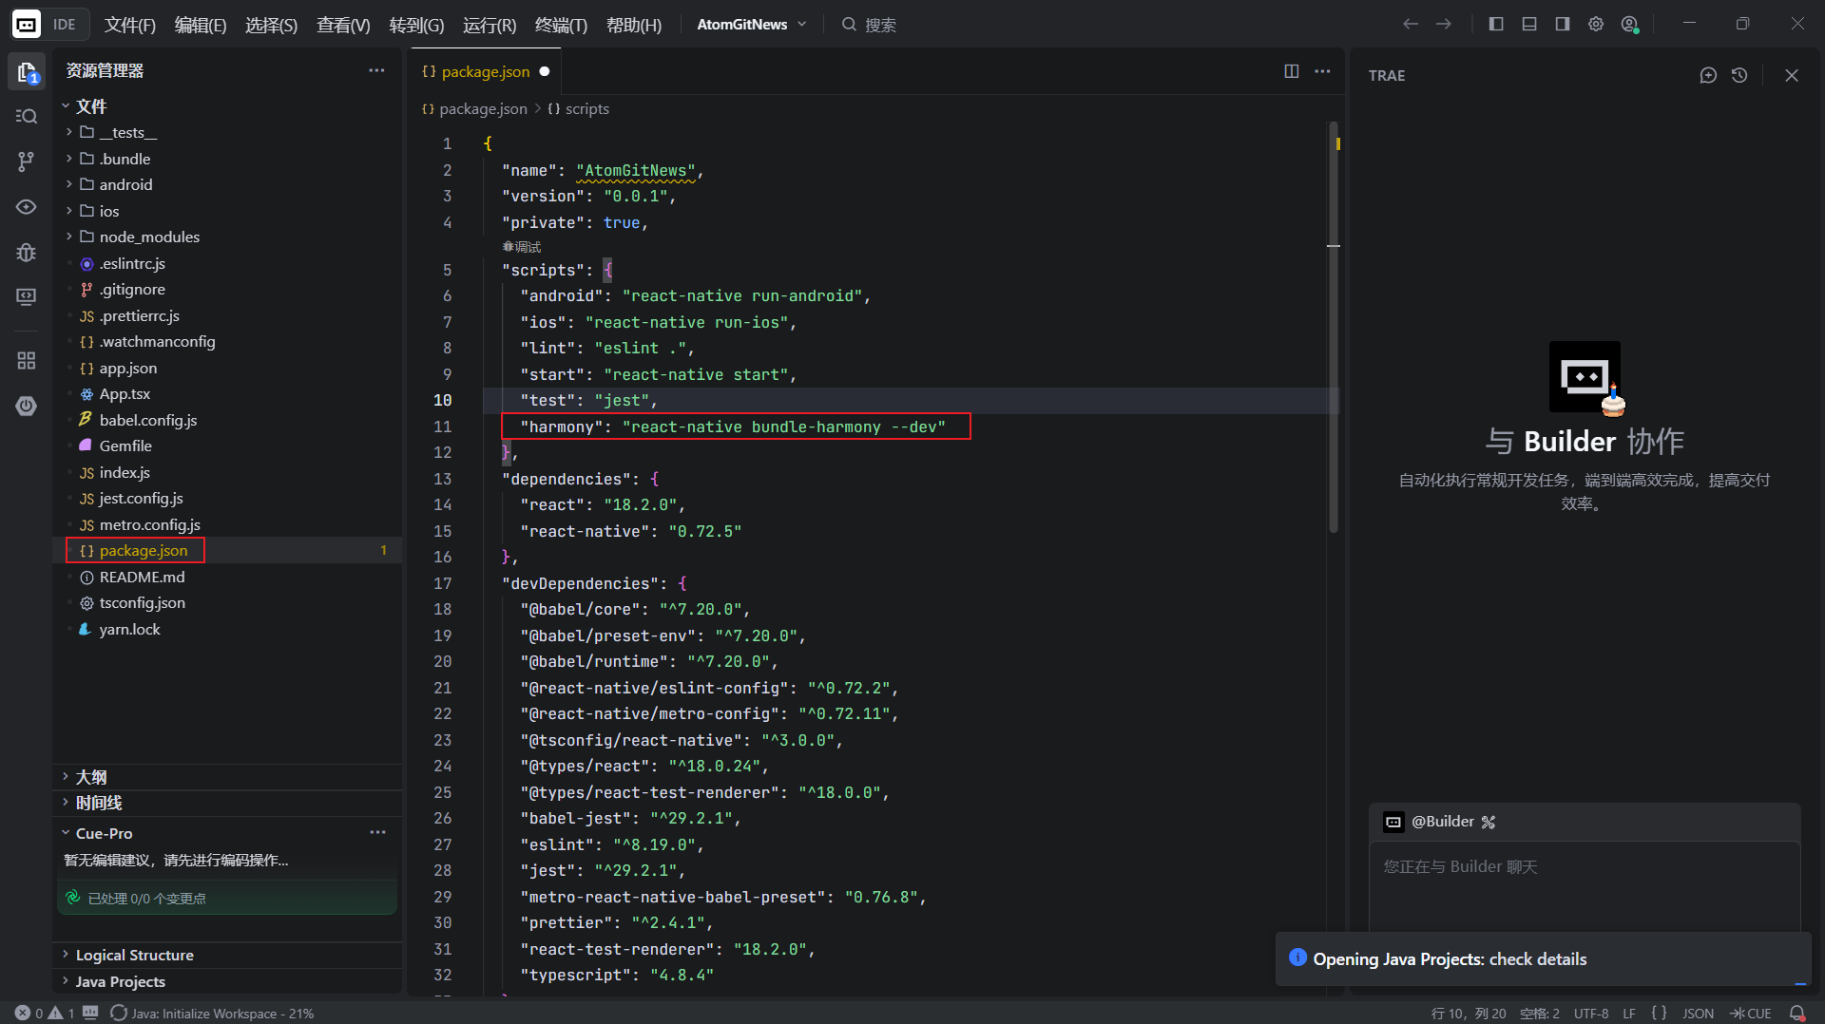Toggle the right AI sidebar layout button
The width and height of the screenshot is (1825, 1024).
coord(1563,24)
